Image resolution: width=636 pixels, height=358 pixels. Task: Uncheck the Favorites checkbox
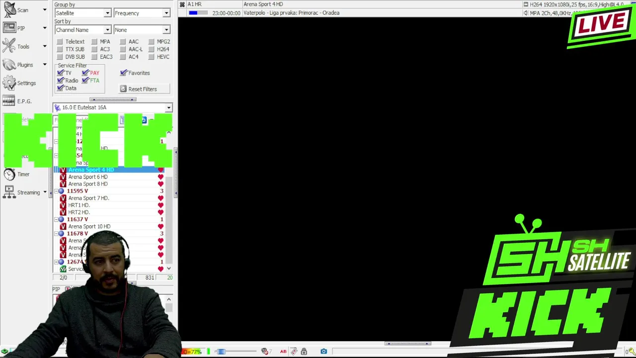pos(124,73)
